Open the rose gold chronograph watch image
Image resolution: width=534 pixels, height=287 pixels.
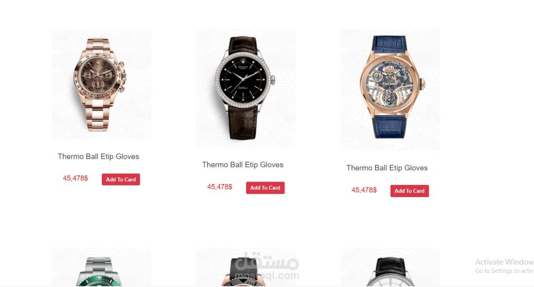click(x=101, y=84)
